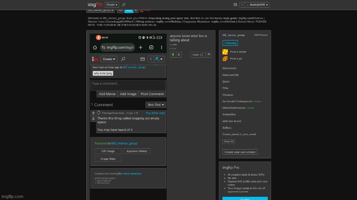Expand the Create dropdown in header
The height and width of the screenshot is (200, 357).
pos(112,5)
